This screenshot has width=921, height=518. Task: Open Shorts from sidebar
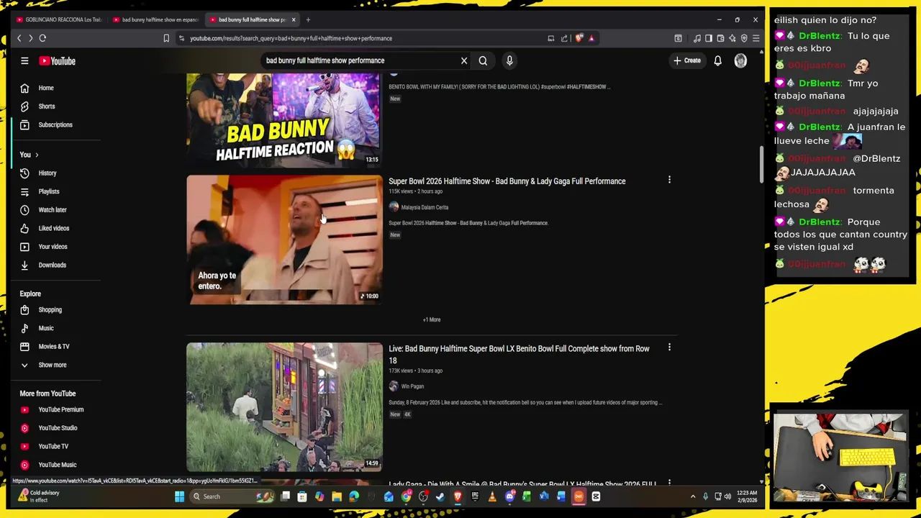(x=47, y=106)
